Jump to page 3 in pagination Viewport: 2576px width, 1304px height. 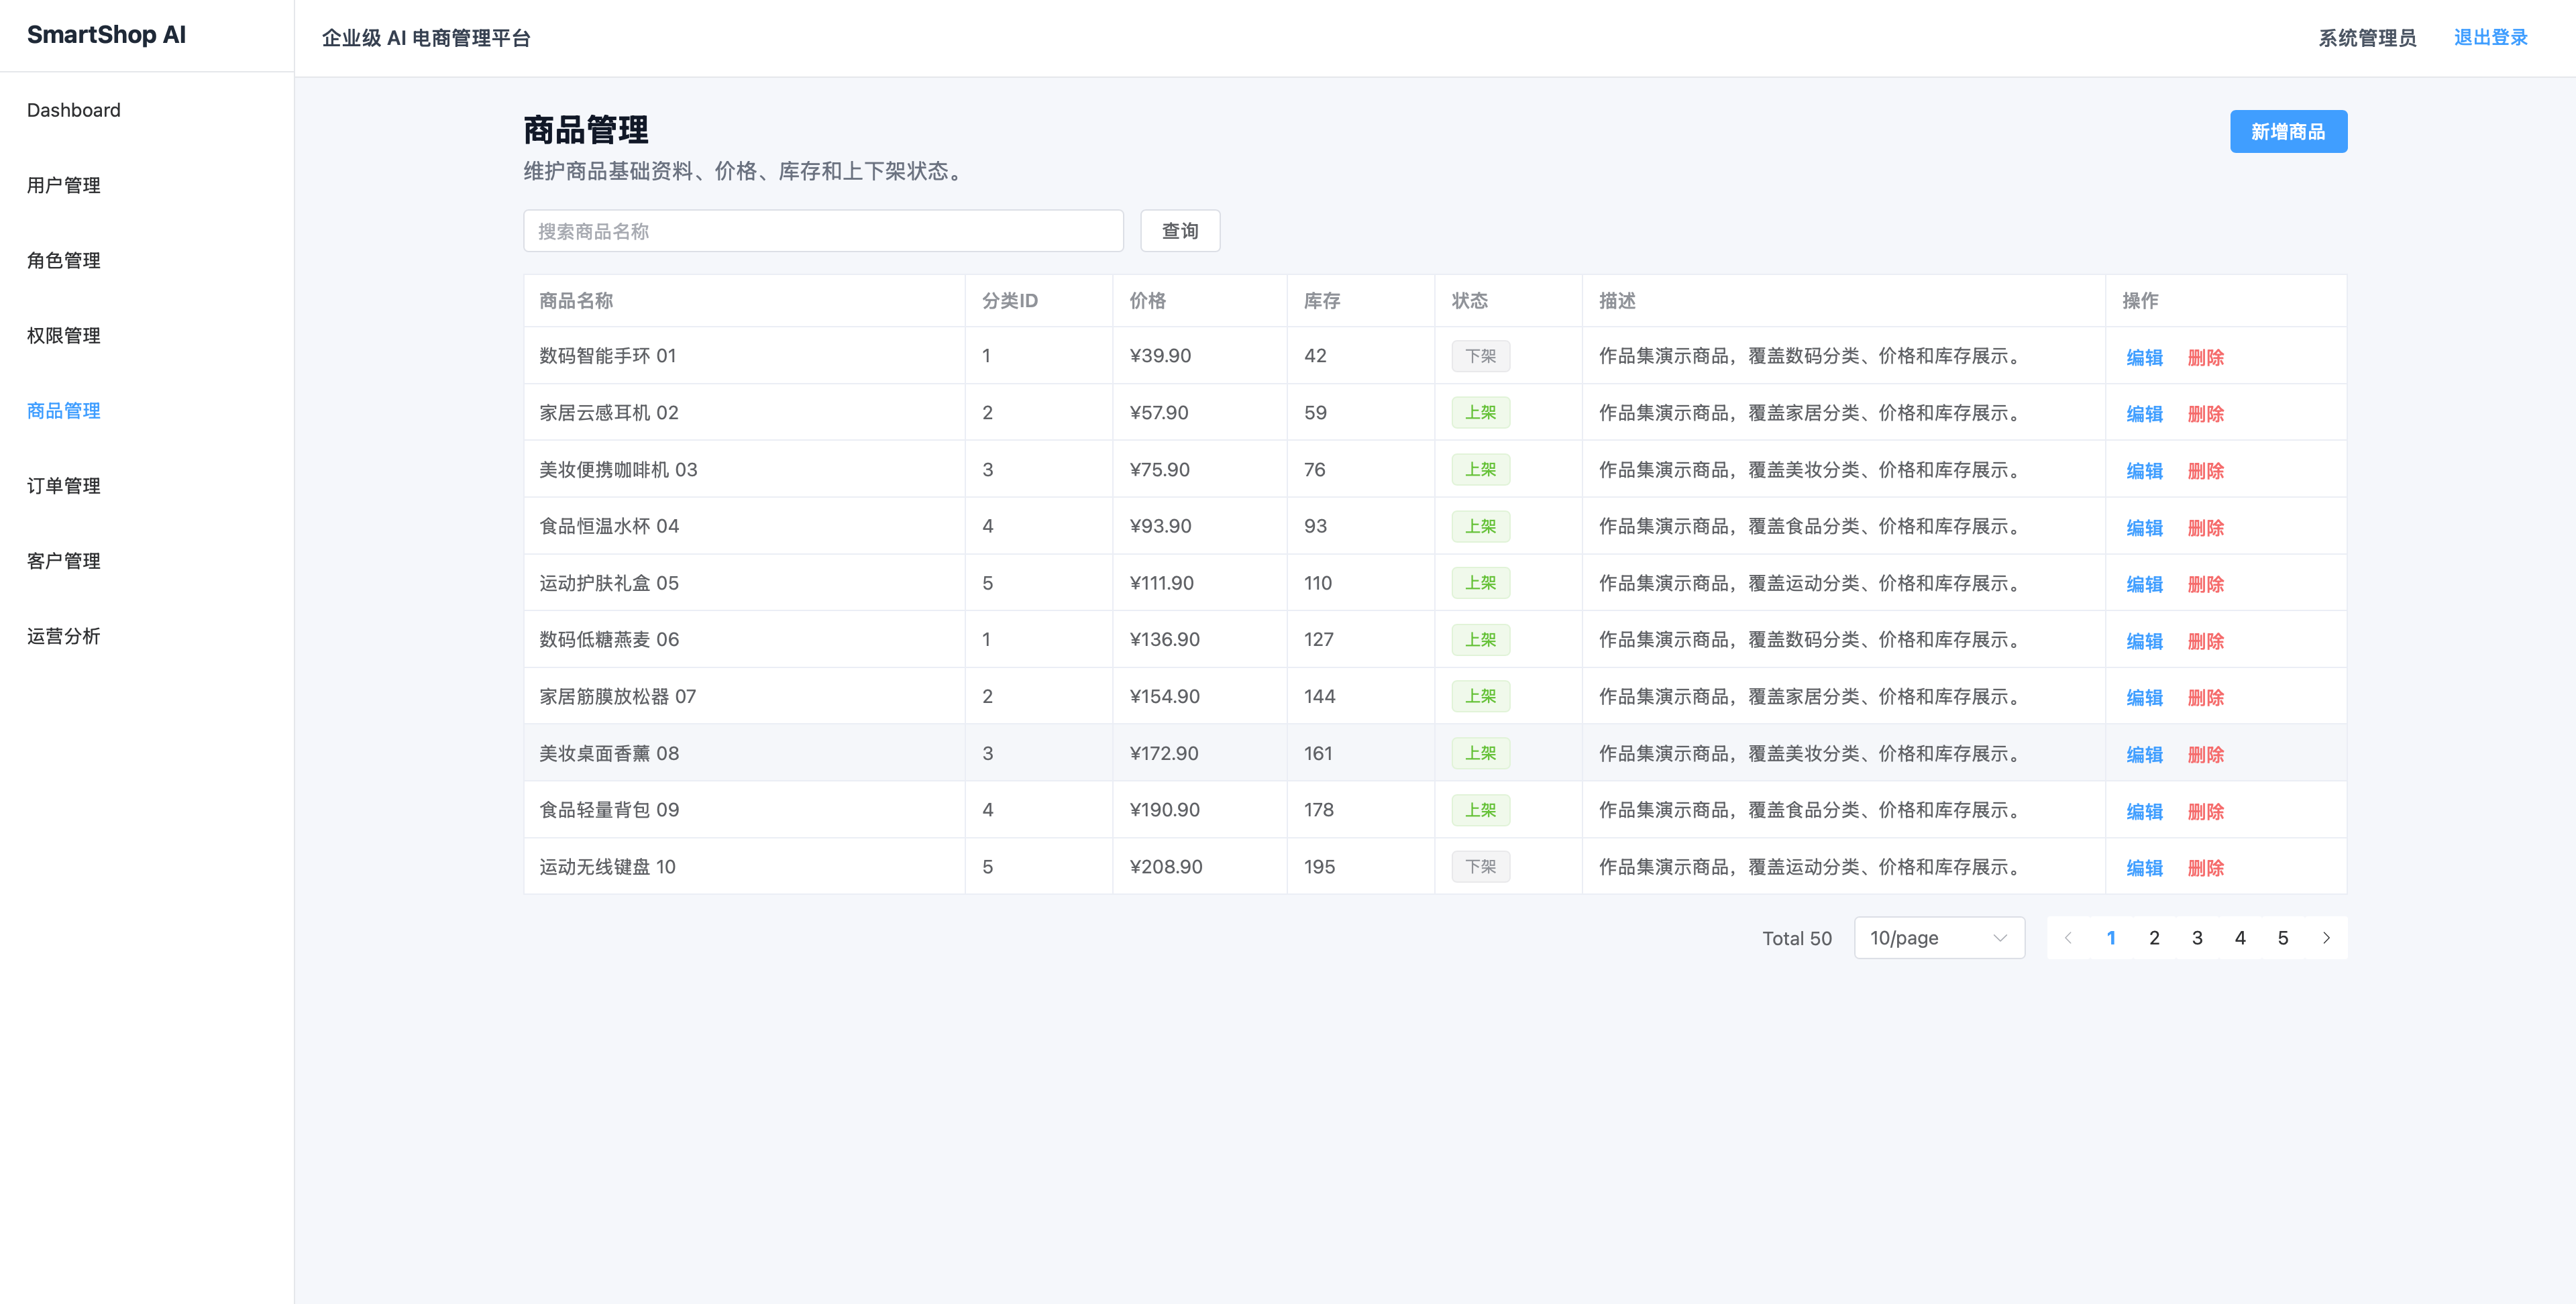click(2197, 938)
